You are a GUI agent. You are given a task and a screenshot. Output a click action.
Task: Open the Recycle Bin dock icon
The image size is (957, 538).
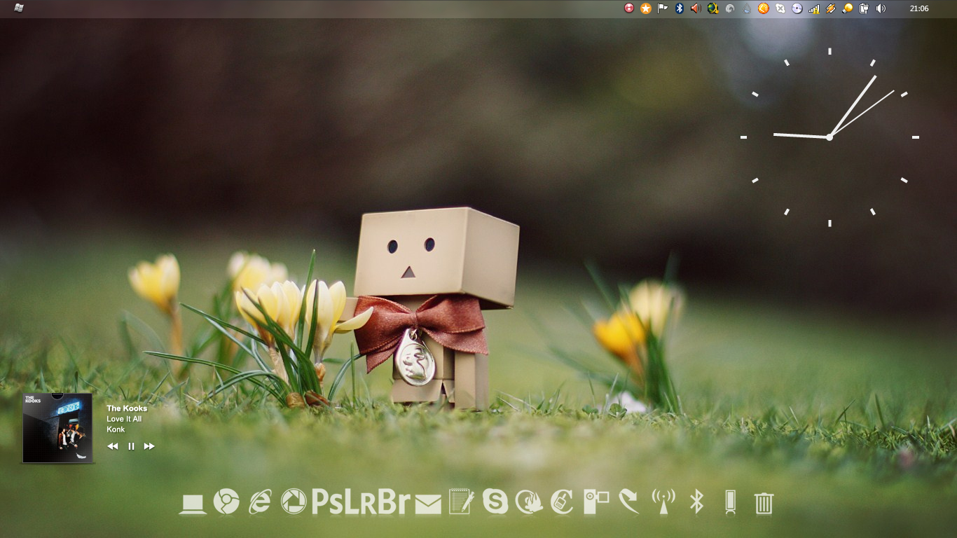764,502
